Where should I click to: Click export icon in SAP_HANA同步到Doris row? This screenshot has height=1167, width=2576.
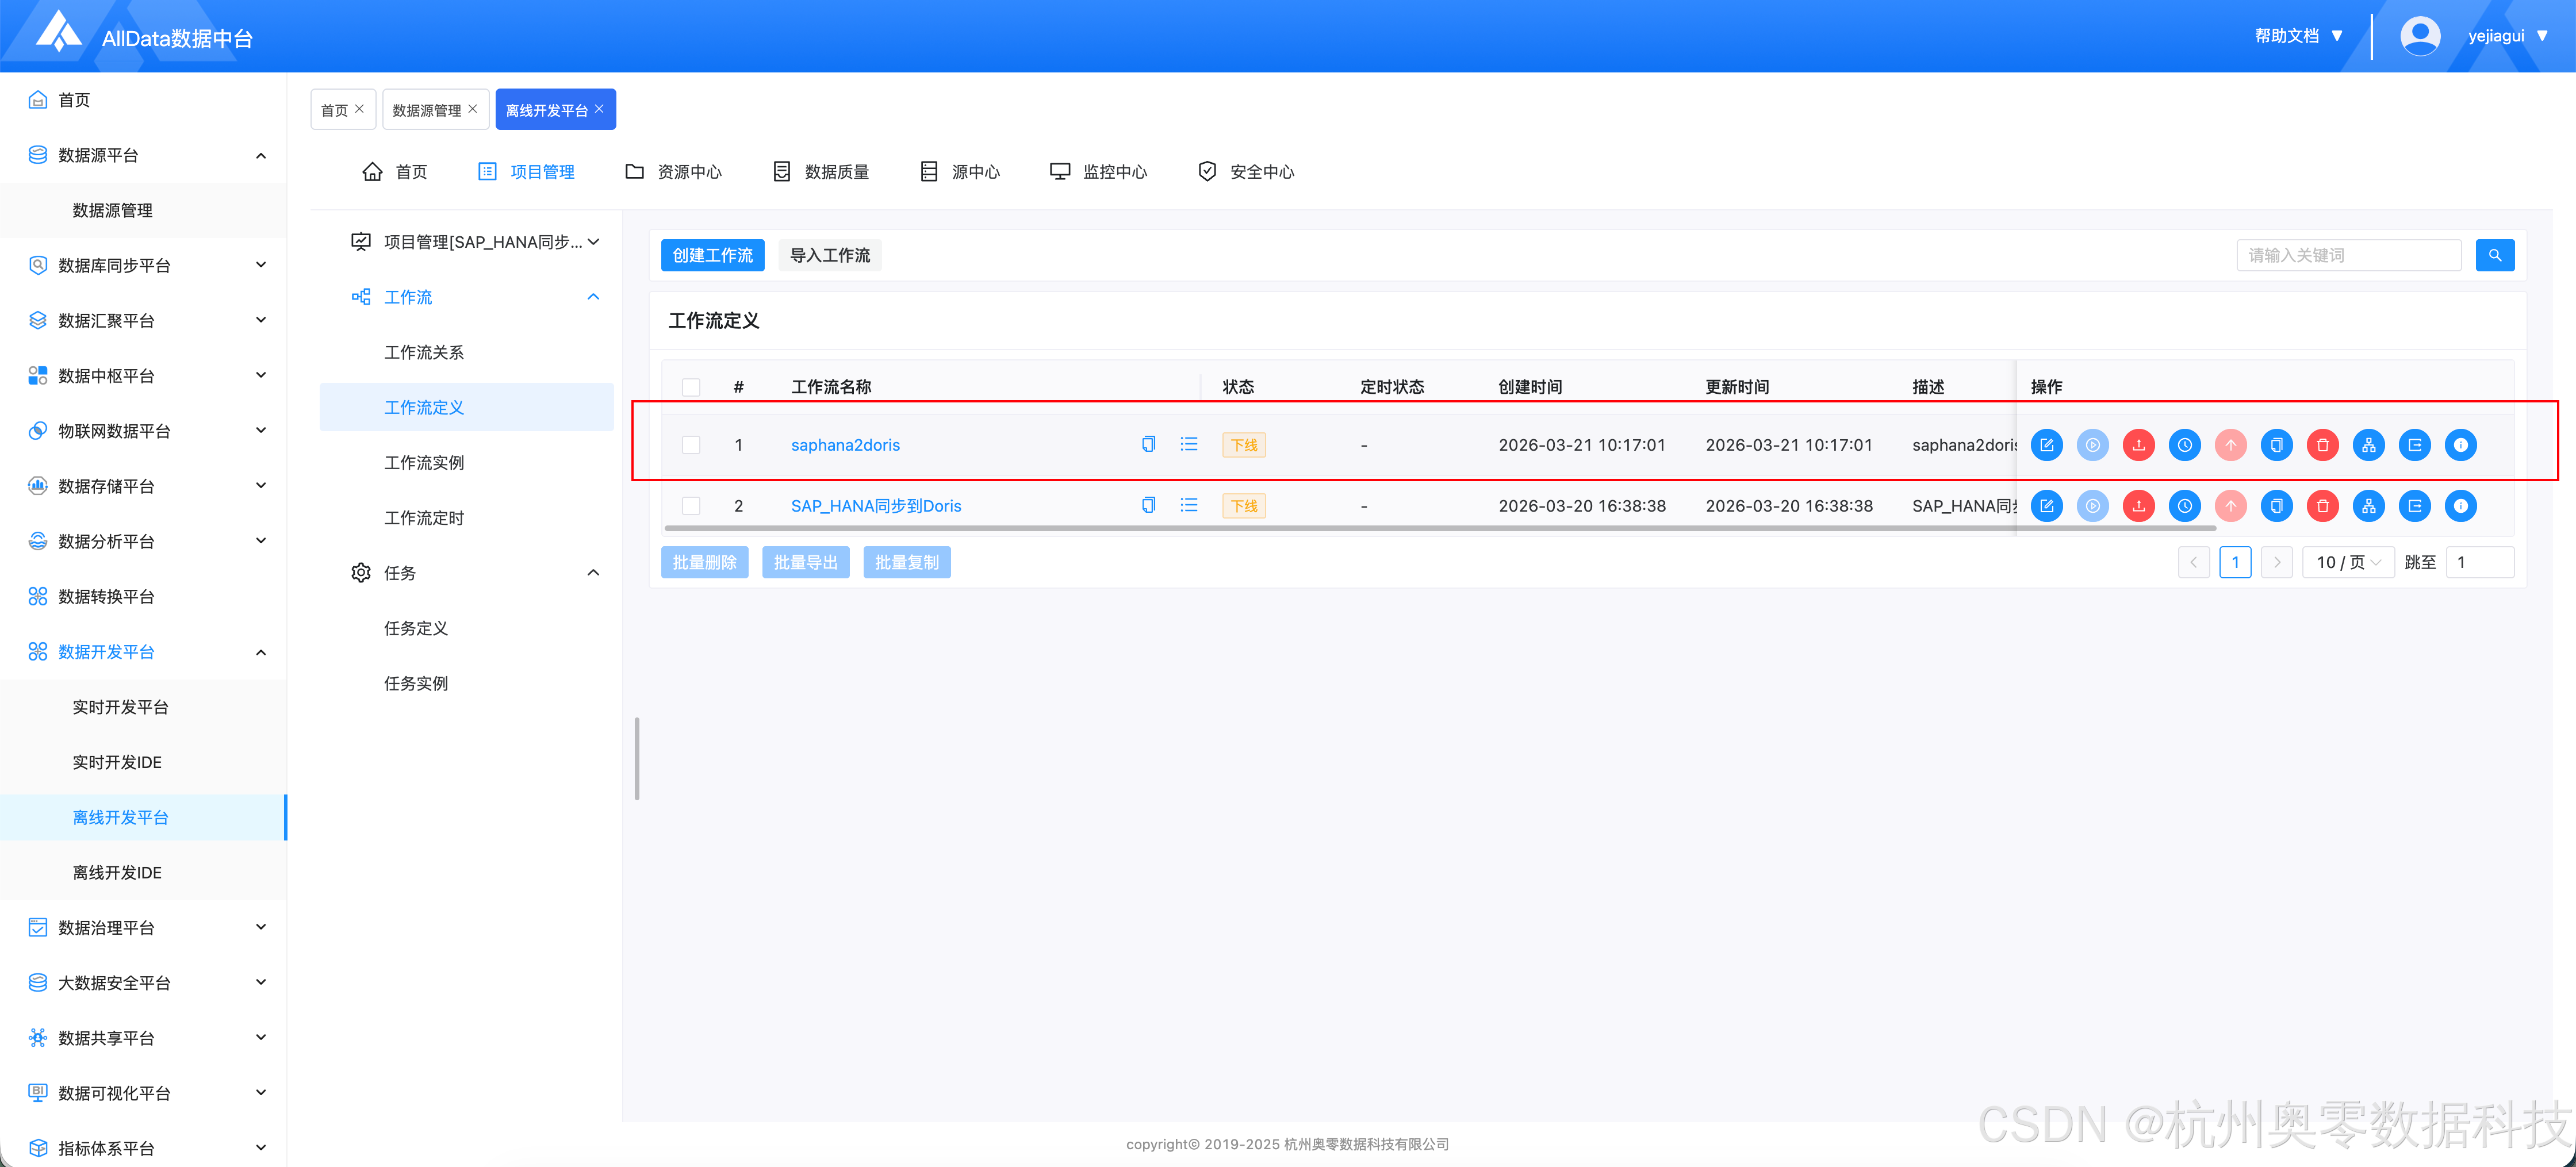(x=2414, y=506)
